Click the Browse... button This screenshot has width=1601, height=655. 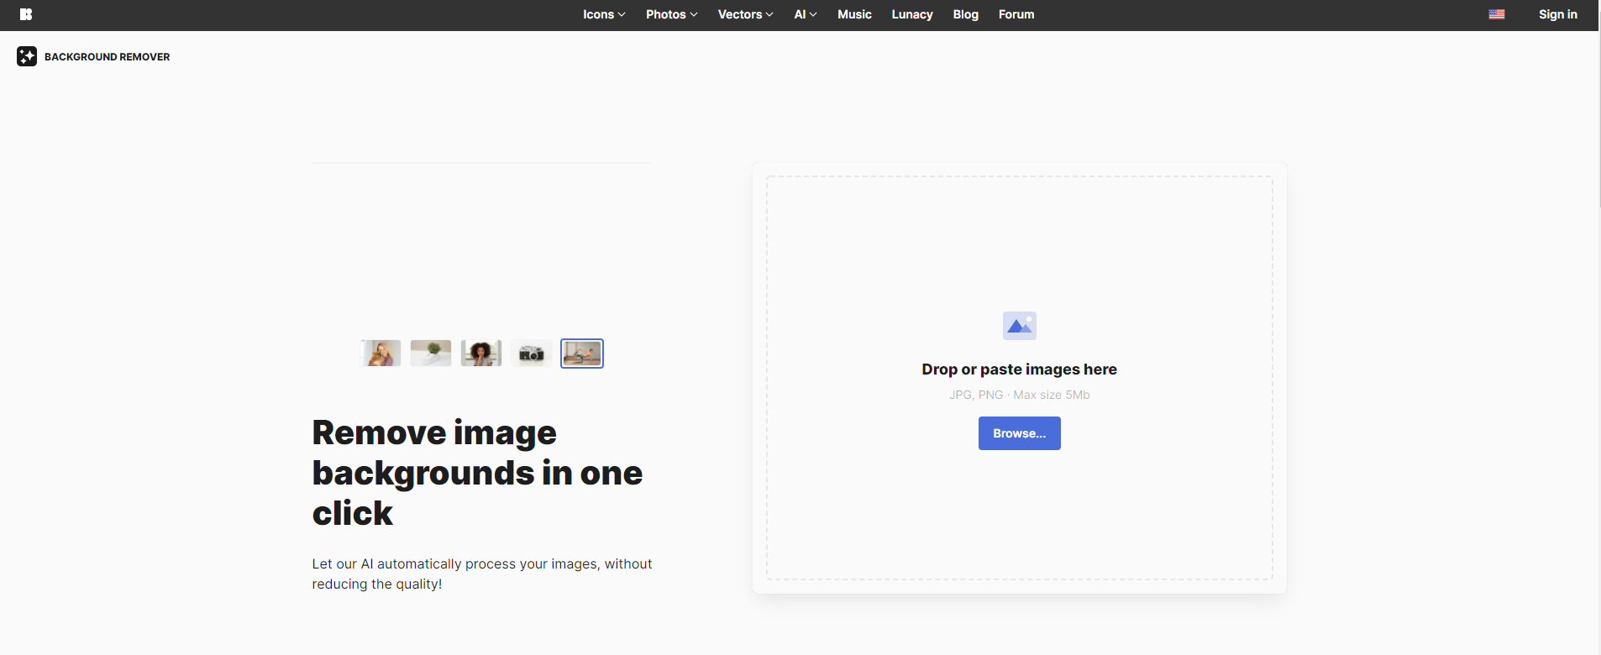coord(1020,433)
